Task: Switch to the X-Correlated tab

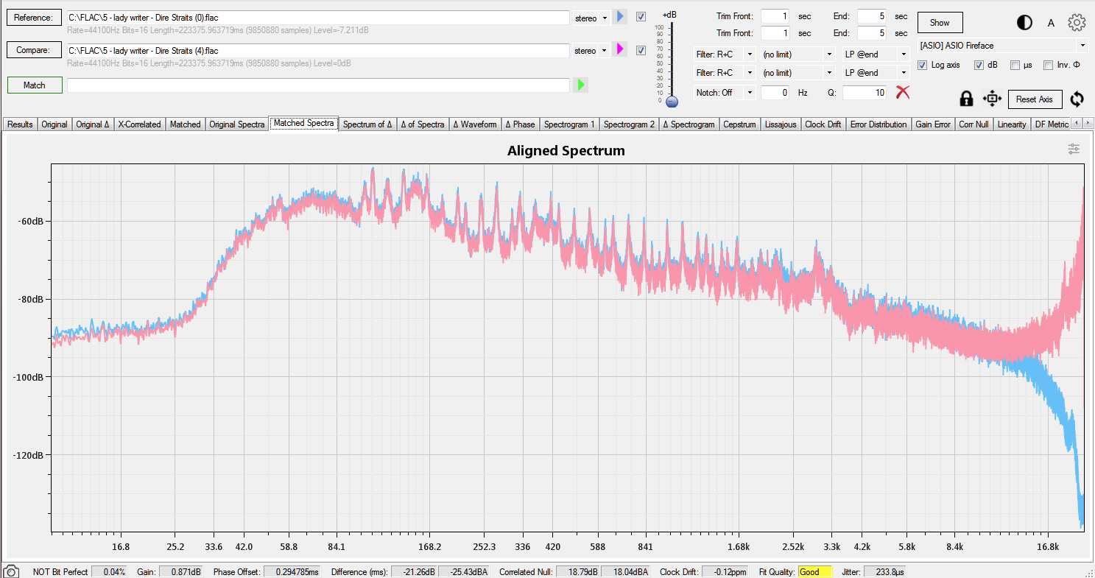Action: [x=139, y=124]
